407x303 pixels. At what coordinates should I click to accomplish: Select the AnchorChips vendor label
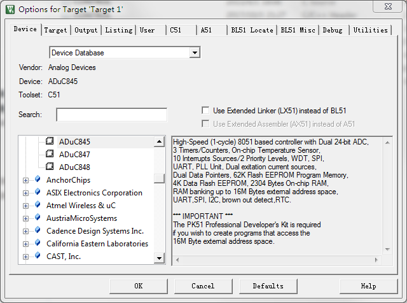68,180
